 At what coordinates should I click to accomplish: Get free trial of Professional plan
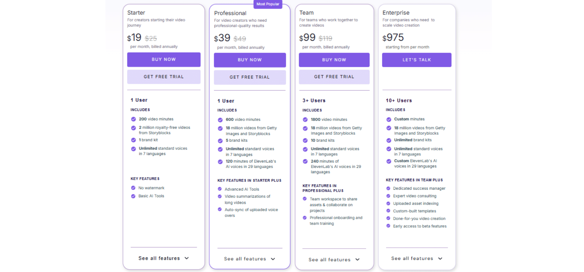(249, 77)
